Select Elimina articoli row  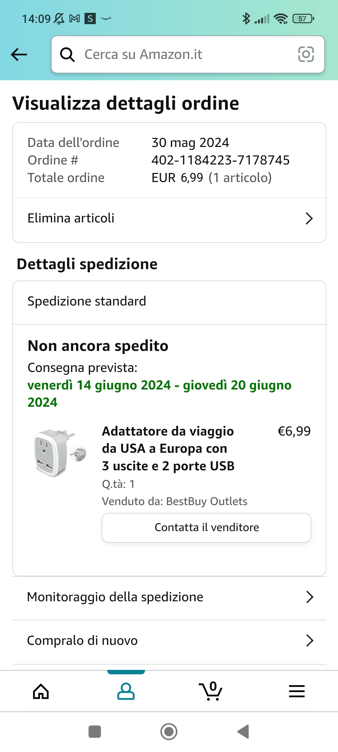coord(169,218)
